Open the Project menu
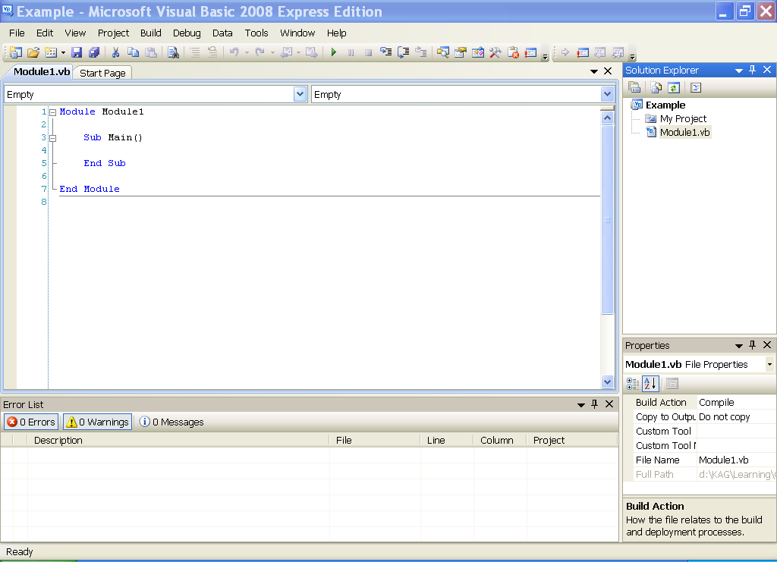Screen dimensions: 777x562 [x=114, y=33]
